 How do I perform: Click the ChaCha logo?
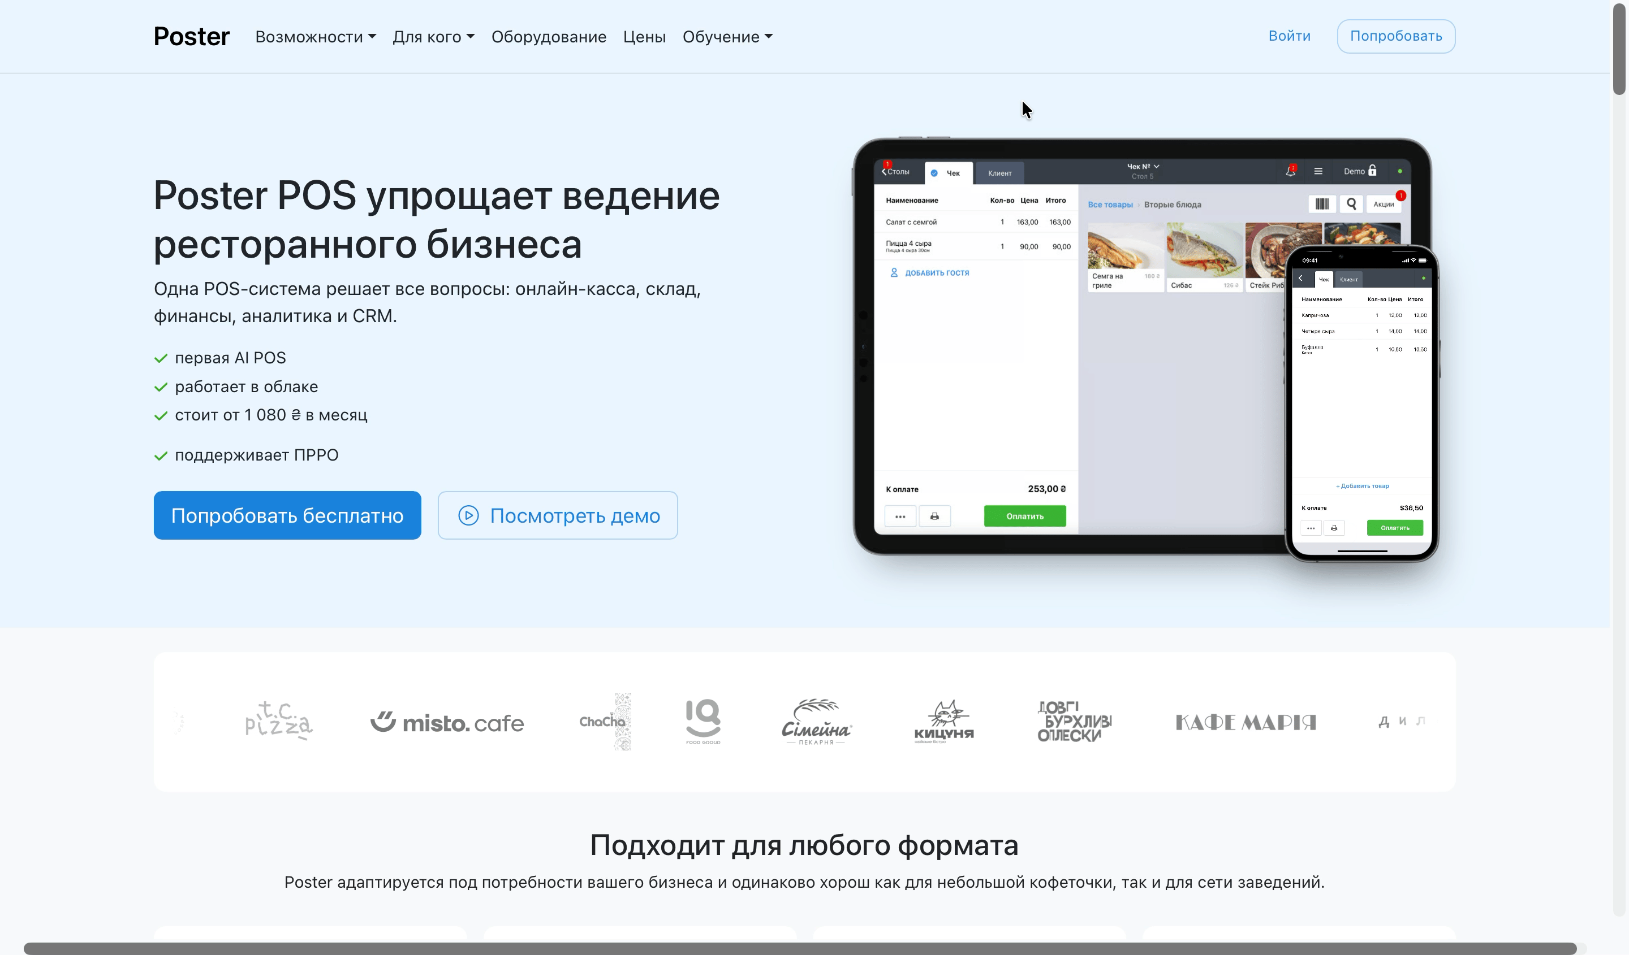pyautogui.click(x=606, y=721)
